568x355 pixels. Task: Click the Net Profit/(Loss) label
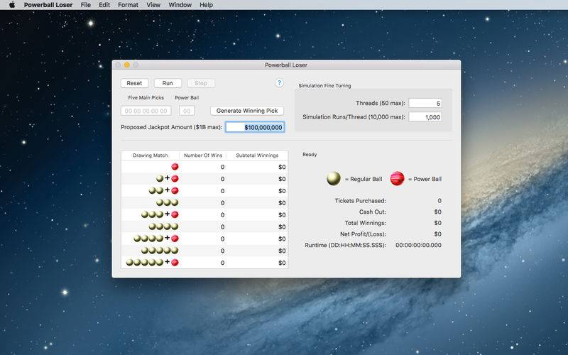[x=363, y=234]
